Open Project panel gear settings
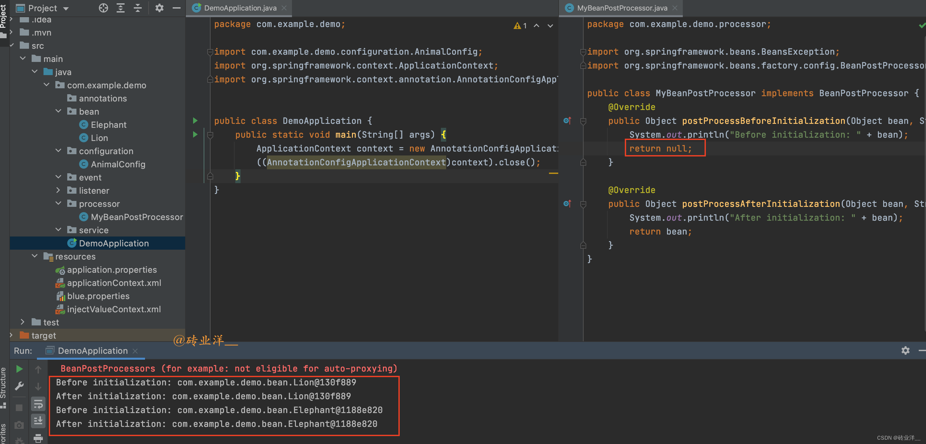This screenshot has height=444, width=926. [159, 8]
